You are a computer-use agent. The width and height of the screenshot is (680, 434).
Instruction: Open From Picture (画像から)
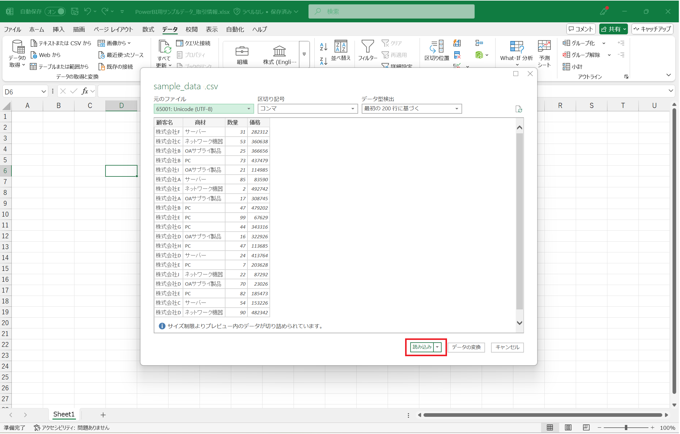[x=114, y=43]
